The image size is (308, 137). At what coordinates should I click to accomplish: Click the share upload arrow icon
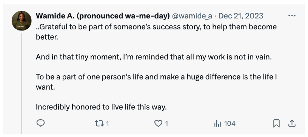click(292, 123)
